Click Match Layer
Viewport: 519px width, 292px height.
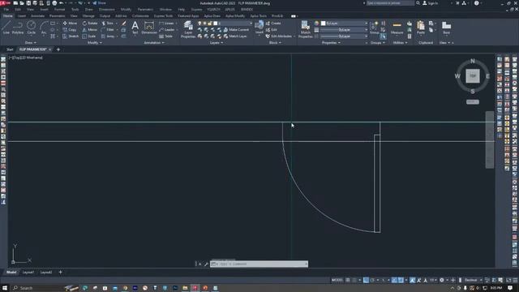[235, 36]
